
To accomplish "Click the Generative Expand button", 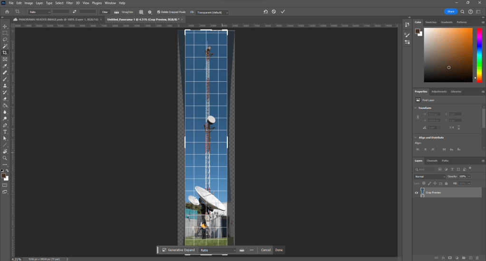I will coord(178,250).
